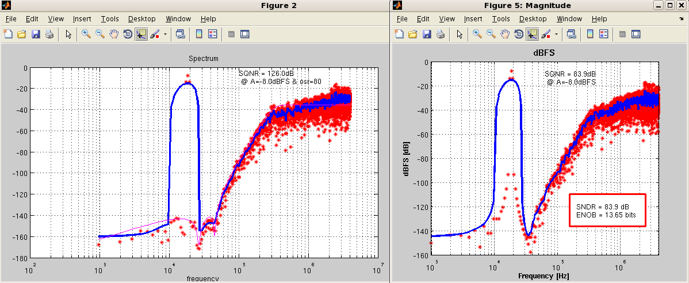Open the Help menu in Figure 5
This screenshot has width=689, height=283.
[599, 19]
